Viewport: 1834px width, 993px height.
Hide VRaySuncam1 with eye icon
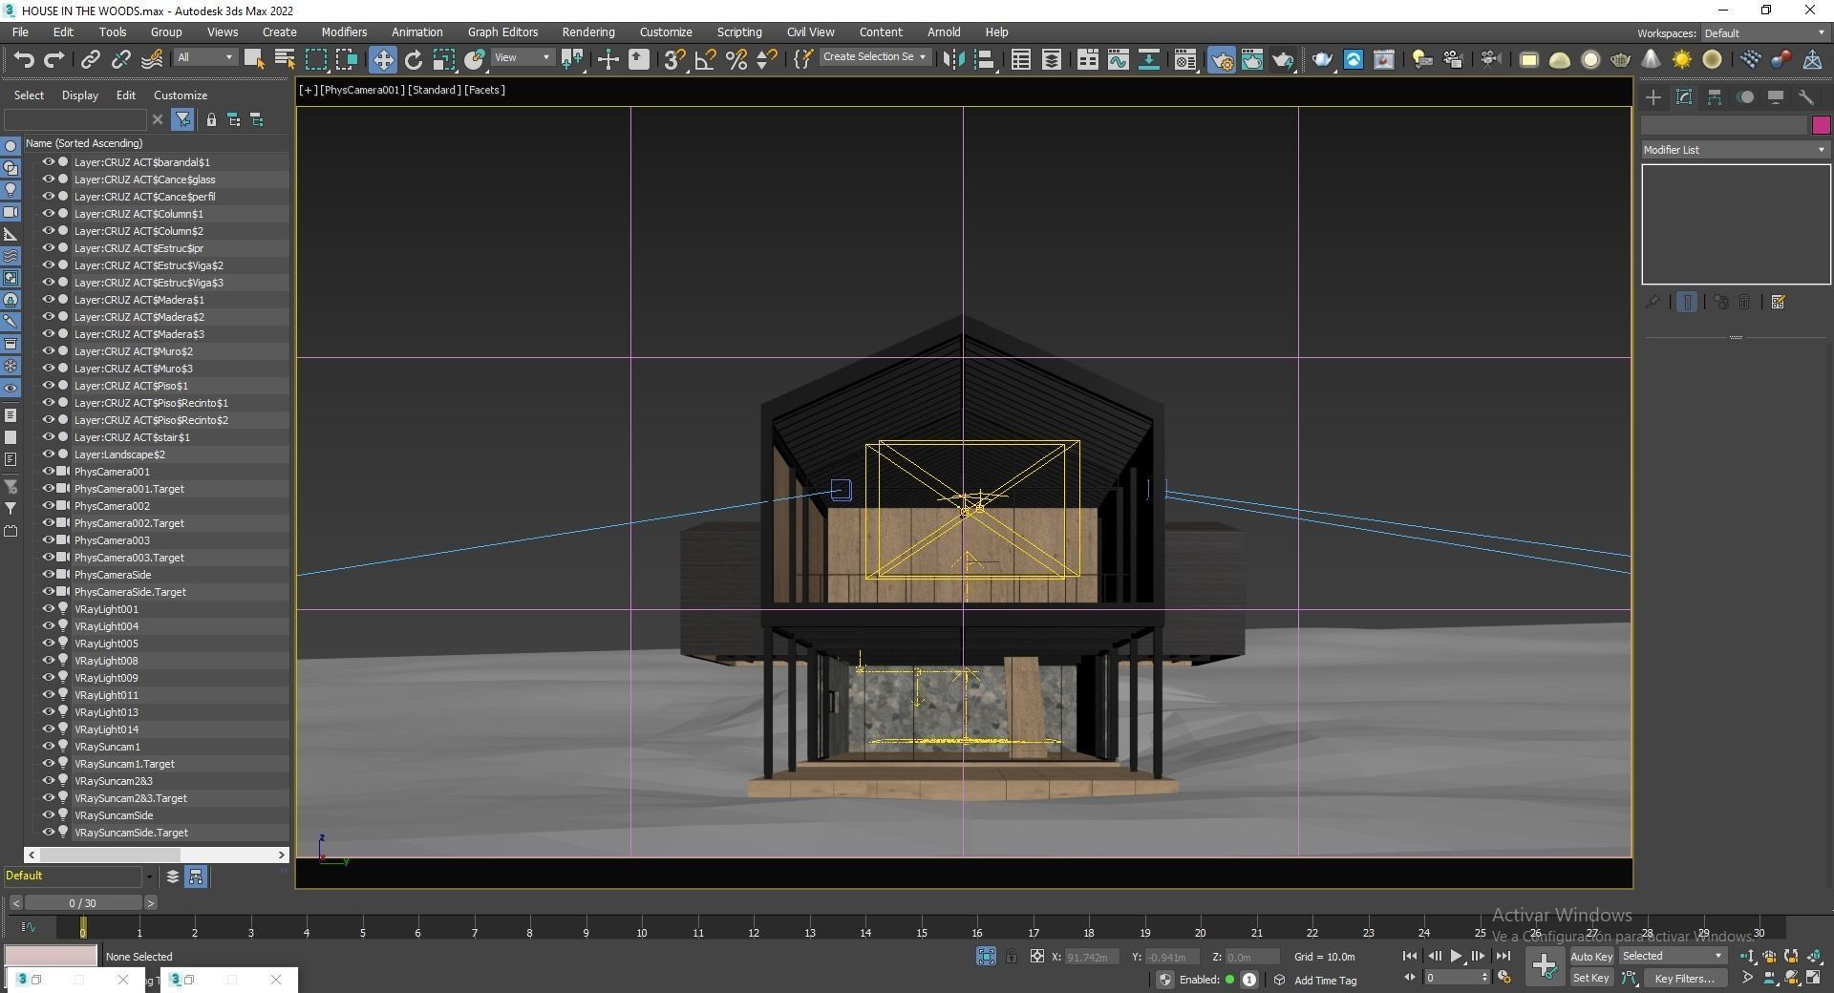point(48,746)
